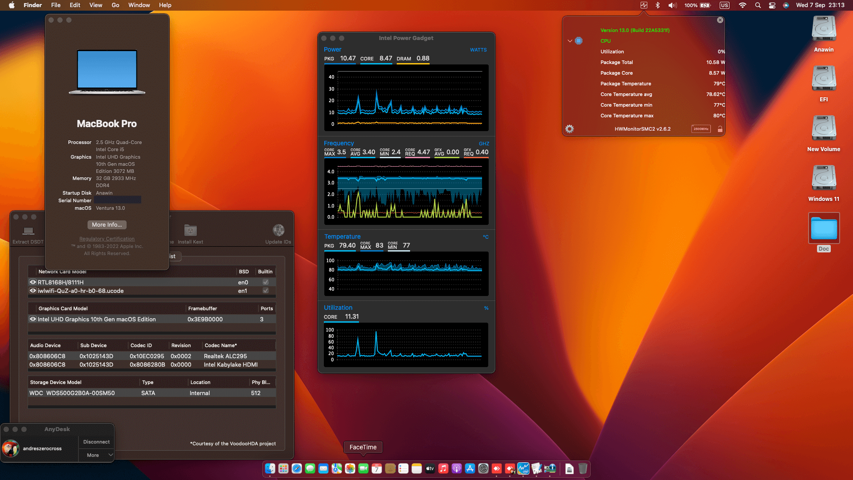Open Notes from the Dock
The height and width of the screenshot is (480, 853).
pos(417,468)
